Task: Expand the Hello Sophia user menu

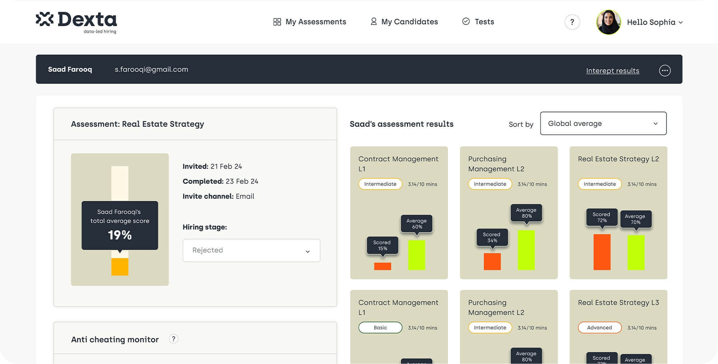Action: pos(655,22)
